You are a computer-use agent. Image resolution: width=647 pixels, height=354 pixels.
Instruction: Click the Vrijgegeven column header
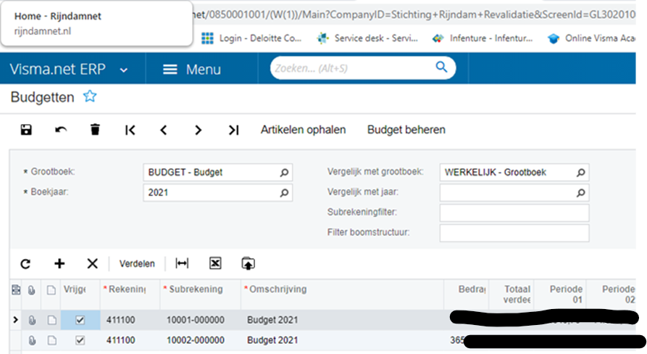80,295
